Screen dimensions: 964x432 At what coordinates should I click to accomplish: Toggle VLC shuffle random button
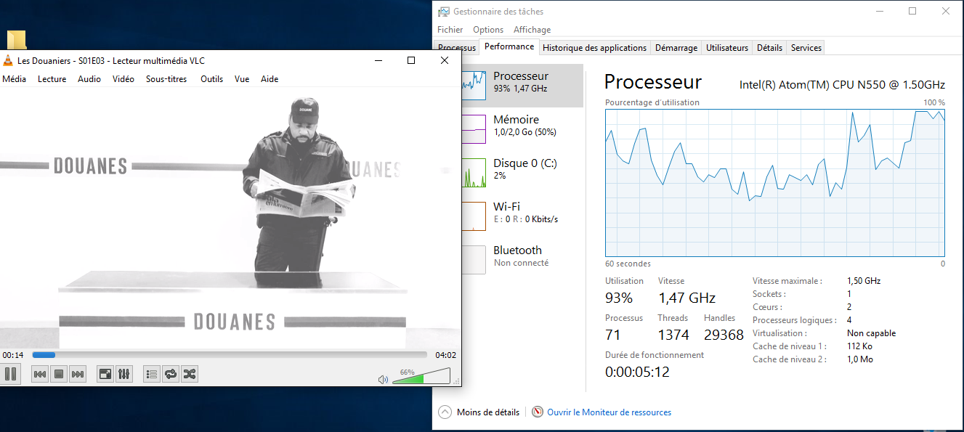coord(190,374)
